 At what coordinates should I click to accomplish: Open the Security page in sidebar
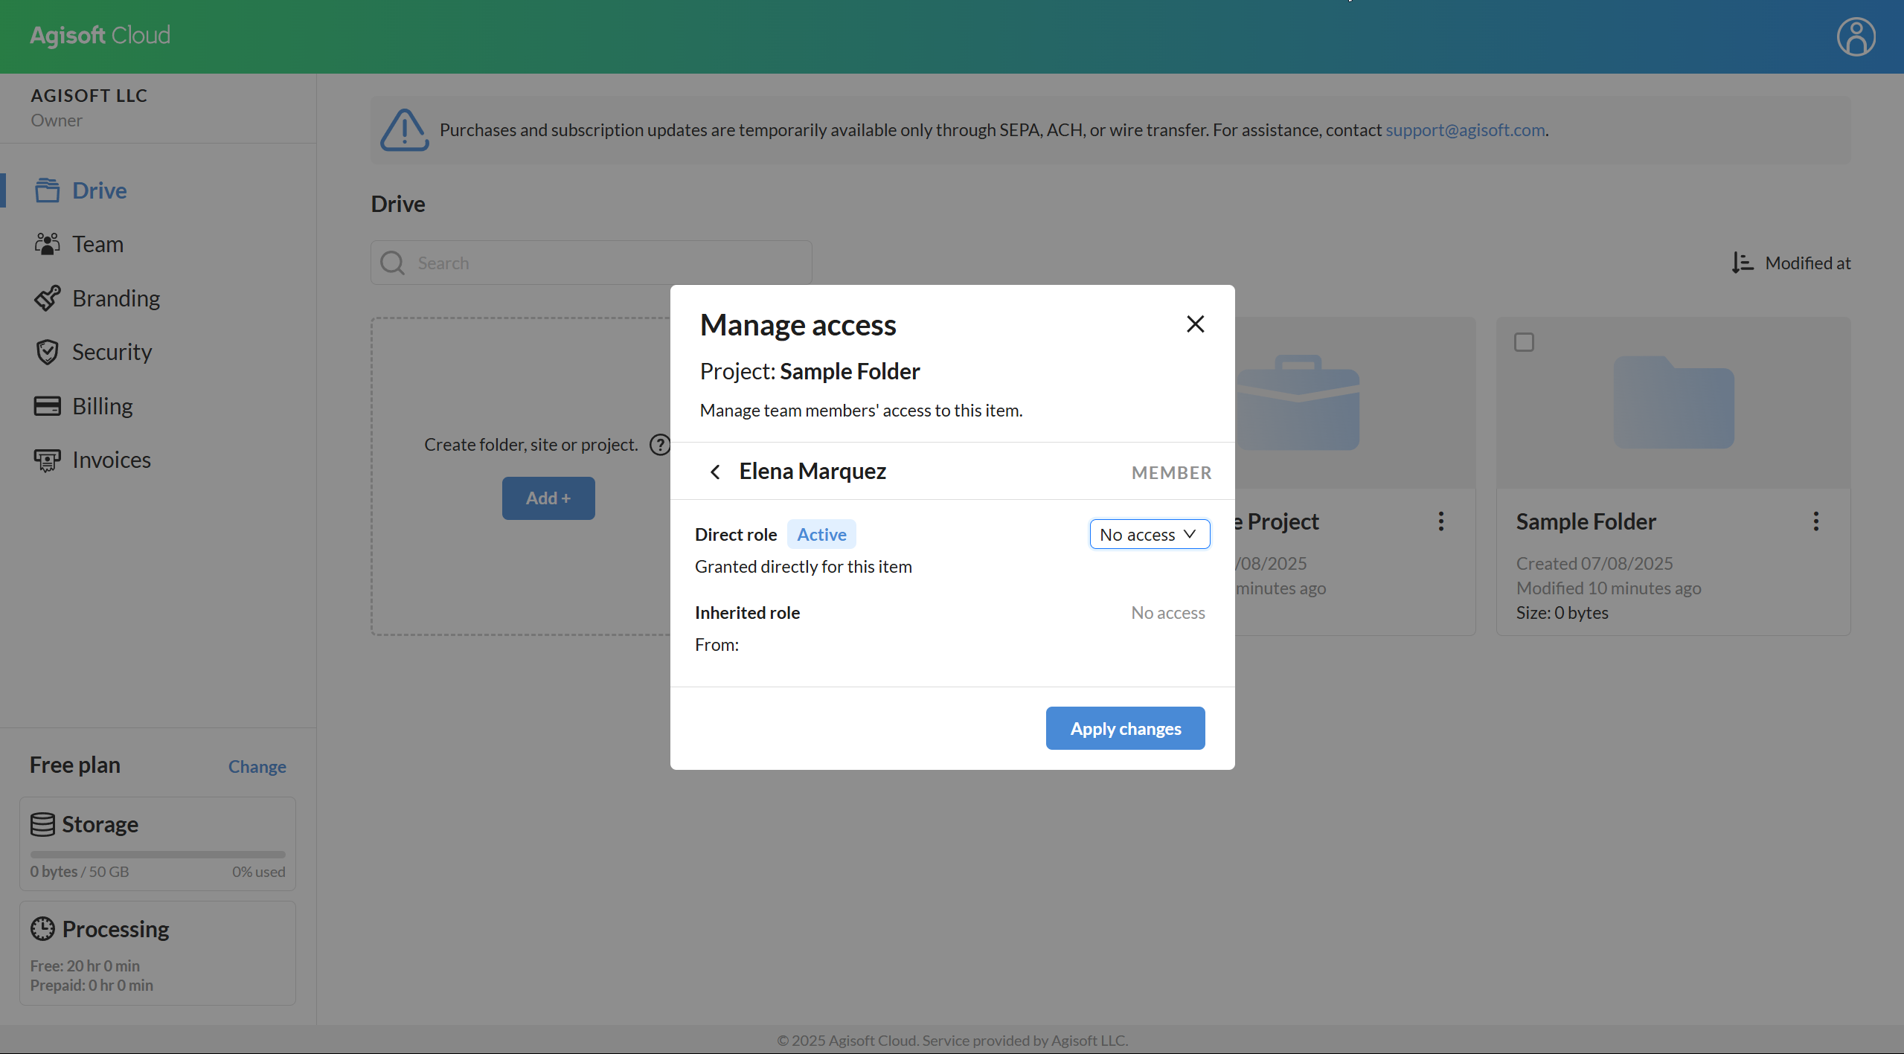pos(112,353)
